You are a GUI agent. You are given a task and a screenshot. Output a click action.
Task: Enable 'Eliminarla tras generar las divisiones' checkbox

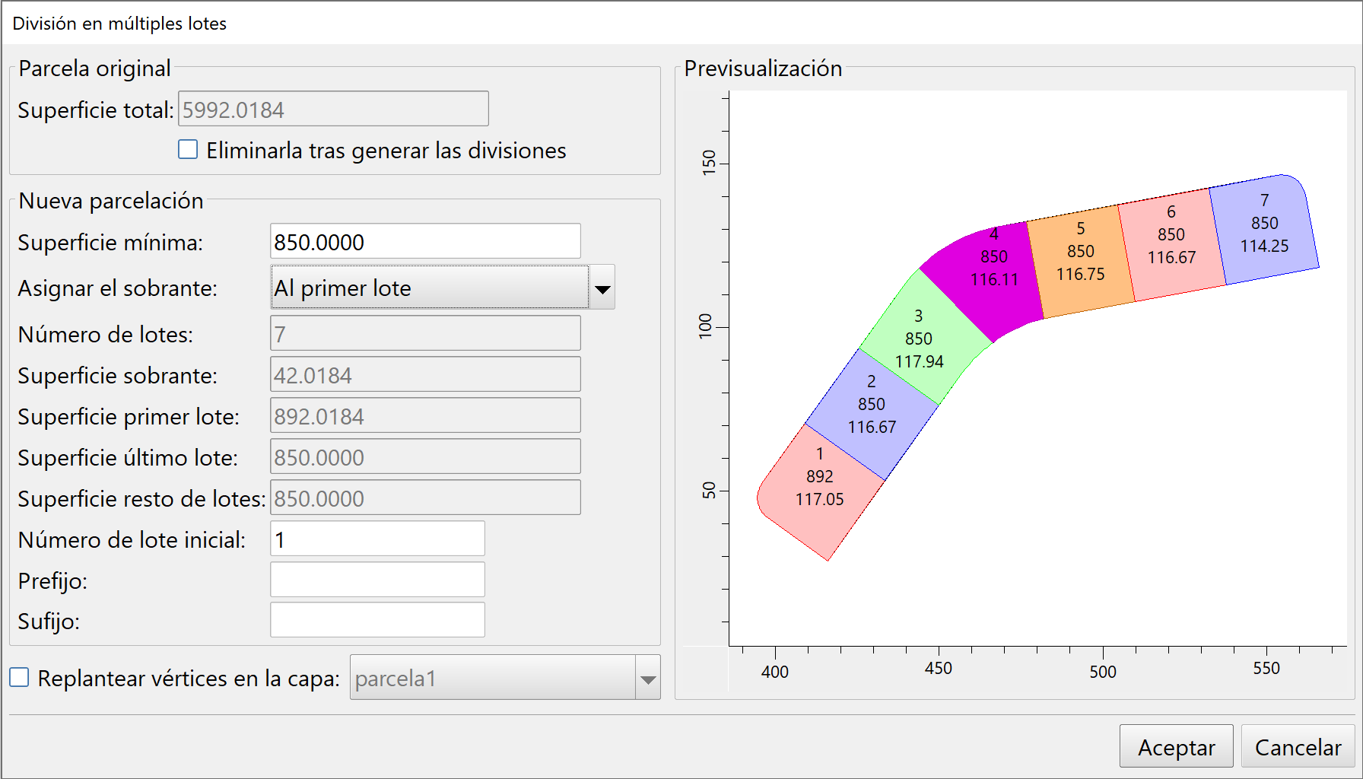pyautogui.click(x=188, y=149)
